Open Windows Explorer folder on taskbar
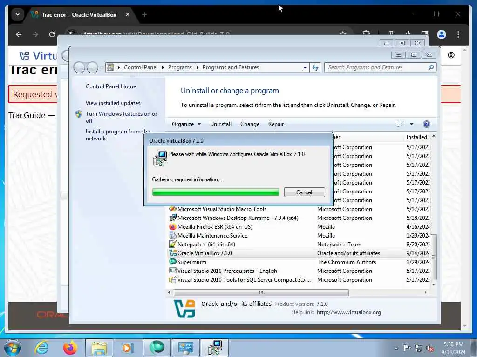 [99, 348]
